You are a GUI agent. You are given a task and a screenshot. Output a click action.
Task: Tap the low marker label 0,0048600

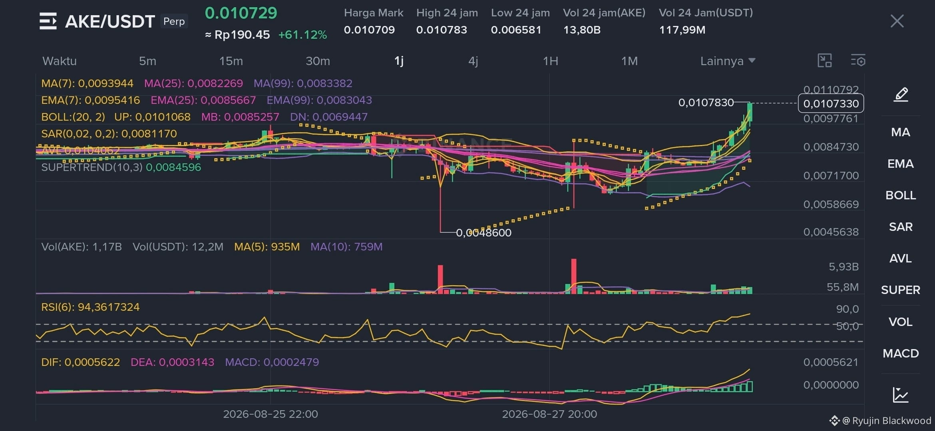point(483,233)
